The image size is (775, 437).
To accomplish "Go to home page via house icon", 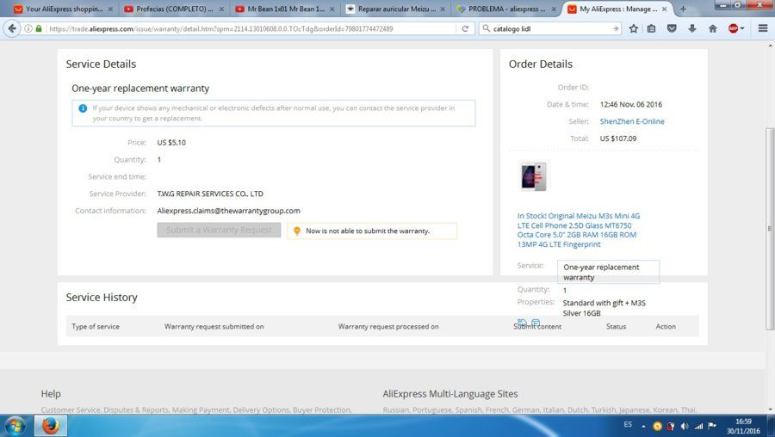I will pos(713,28).
